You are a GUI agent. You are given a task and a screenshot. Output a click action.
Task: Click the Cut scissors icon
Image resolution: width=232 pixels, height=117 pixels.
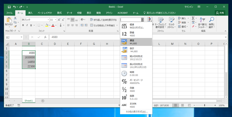15,18
